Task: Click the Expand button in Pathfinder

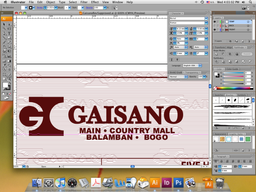Action: click(x=247, y=54)
